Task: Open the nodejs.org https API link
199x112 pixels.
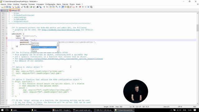Action: 61,59
